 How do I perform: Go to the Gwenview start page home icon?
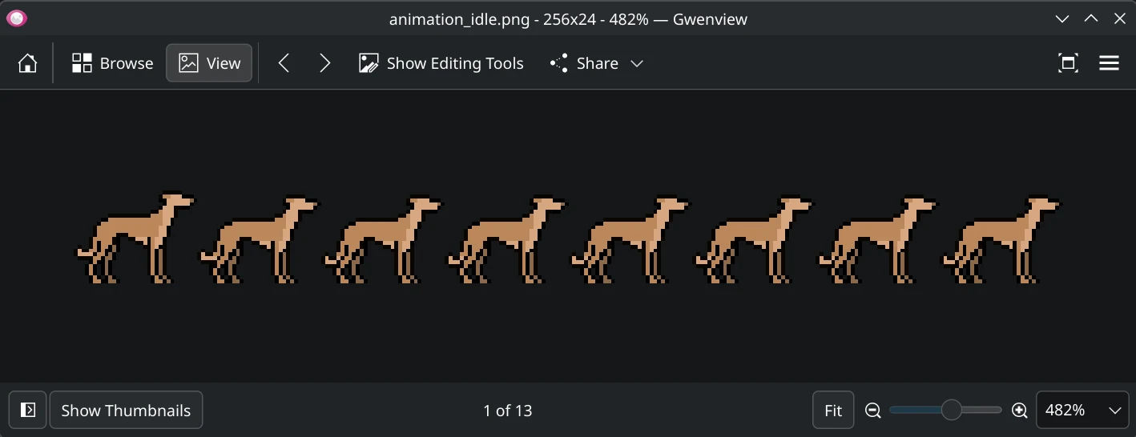point(27,63)
